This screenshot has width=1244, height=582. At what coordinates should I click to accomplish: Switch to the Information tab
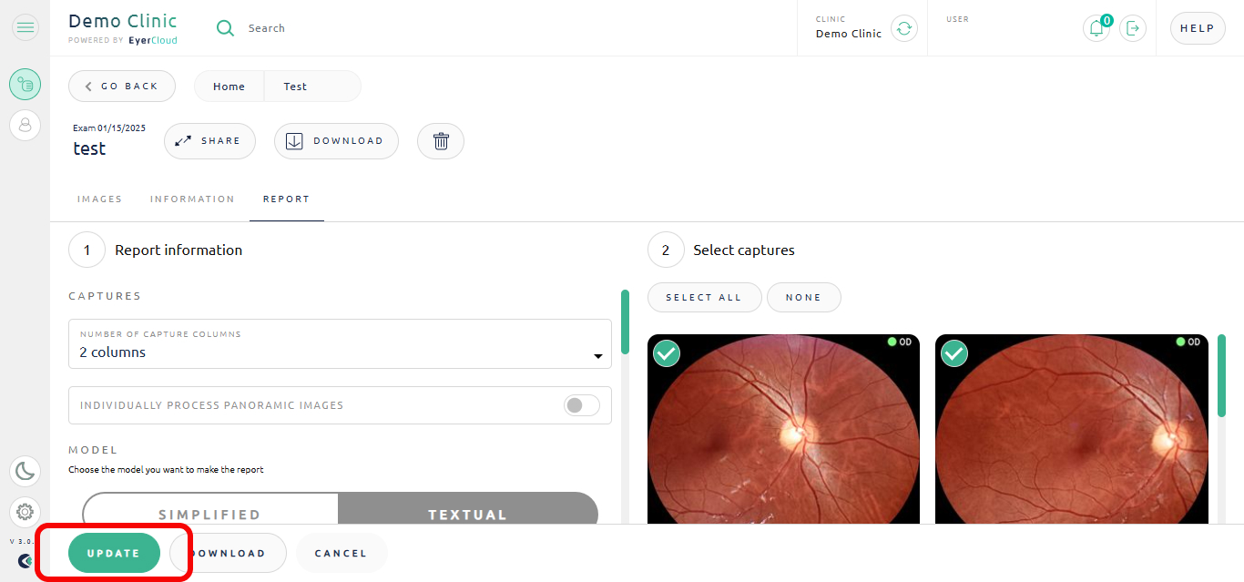[192, 199]
